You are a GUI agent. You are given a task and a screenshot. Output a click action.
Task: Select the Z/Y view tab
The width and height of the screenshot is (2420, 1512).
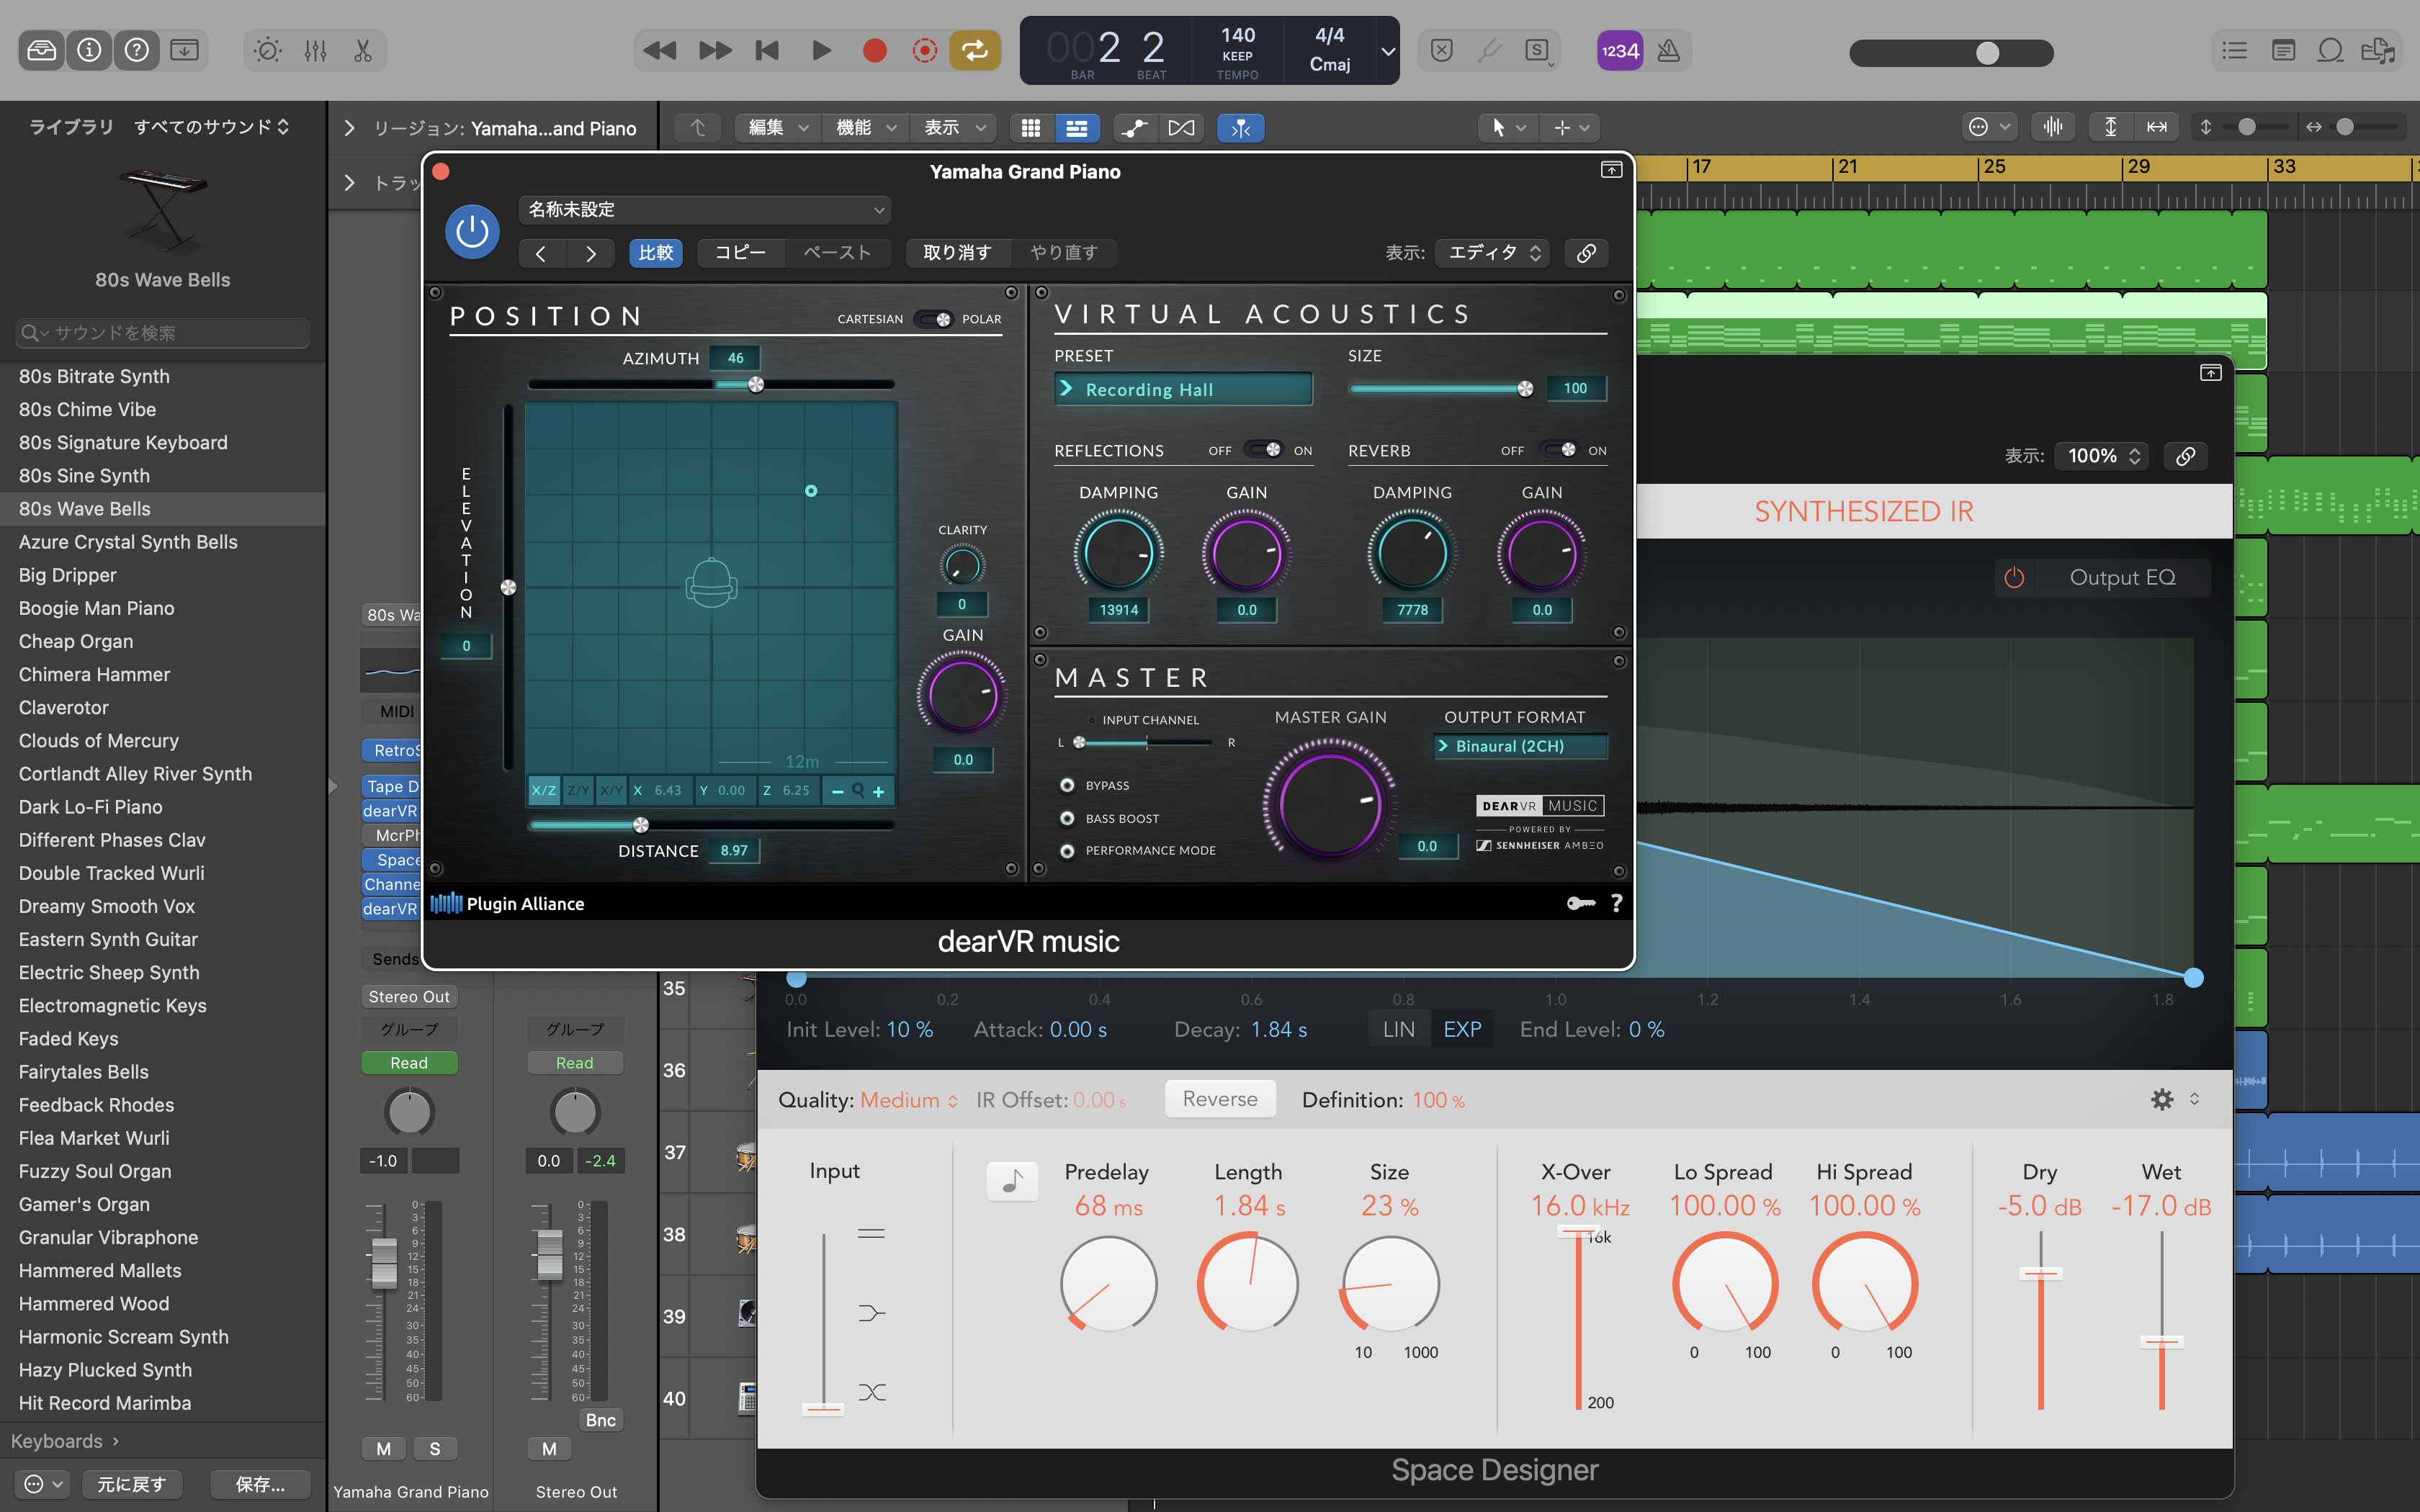coord(578,790)
